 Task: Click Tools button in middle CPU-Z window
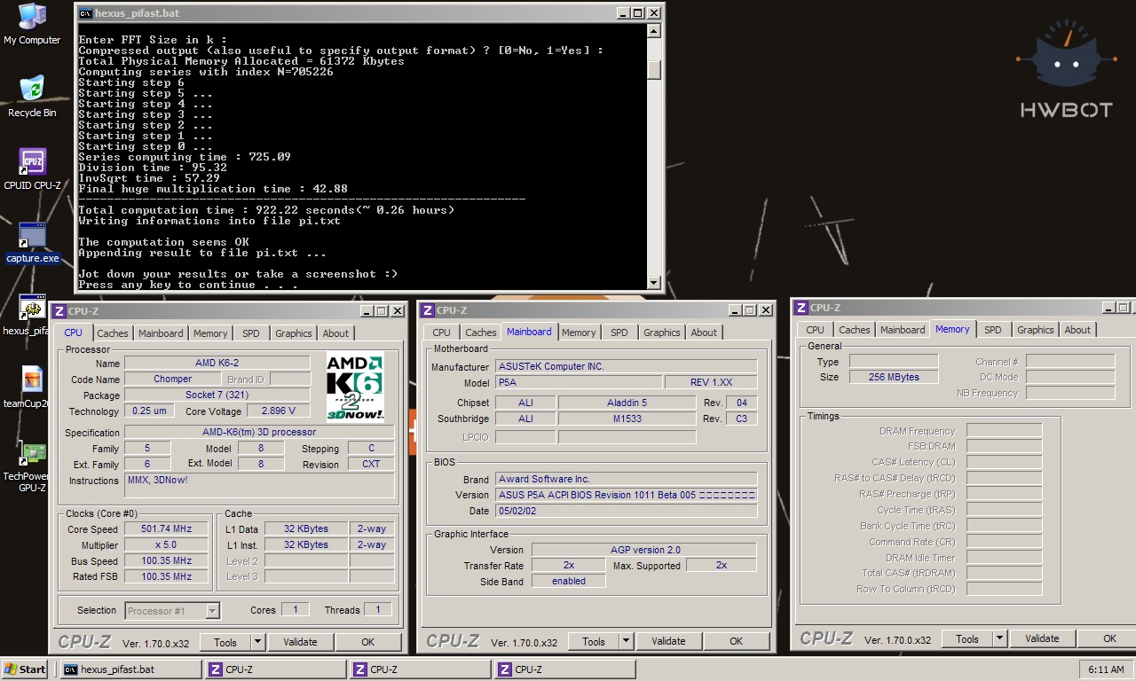coord(594,641)
